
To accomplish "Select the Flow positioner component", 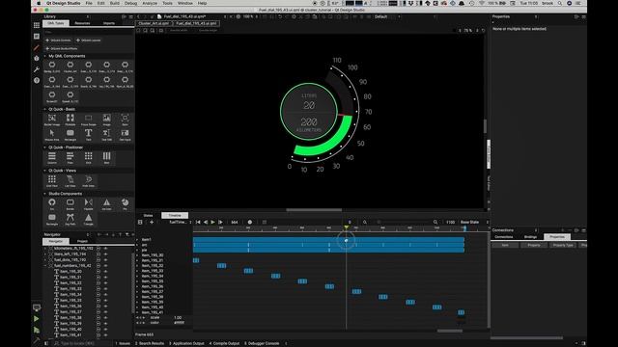I will 70,158.
